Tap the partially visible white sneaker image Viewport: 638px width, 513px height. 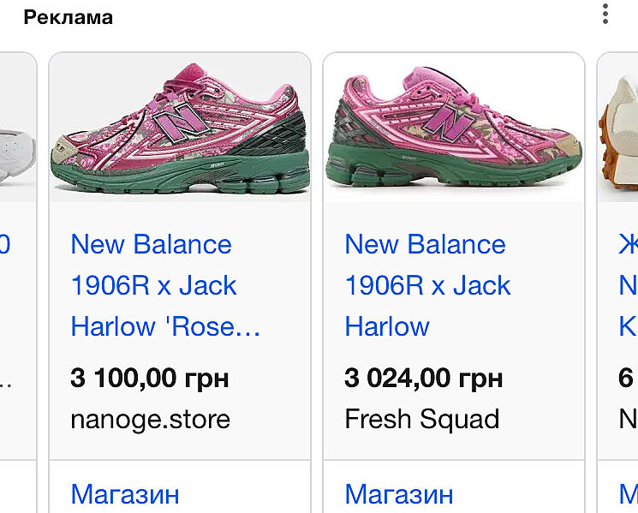click(15, 137)
